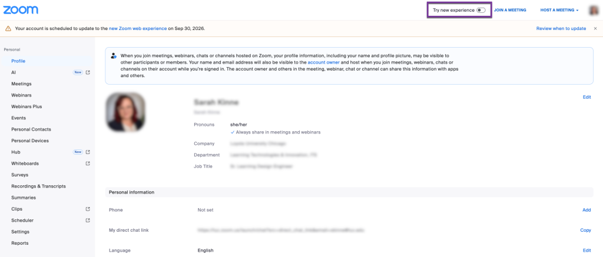
Task: Click Edit next to the profile name
Action: click(x=587, y=97)
